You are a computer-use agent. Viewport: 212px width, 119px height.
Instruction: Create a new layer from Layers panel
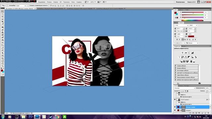pyautogui.click(x=205, y=113)
